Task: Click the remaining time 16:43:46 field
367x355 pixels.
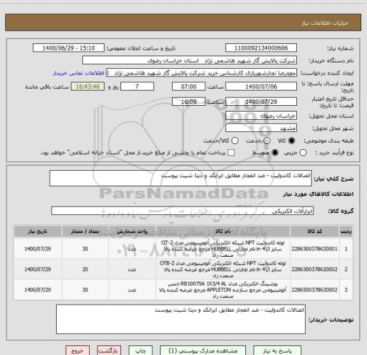Action: pyautogui.click(x=88, y=87)
